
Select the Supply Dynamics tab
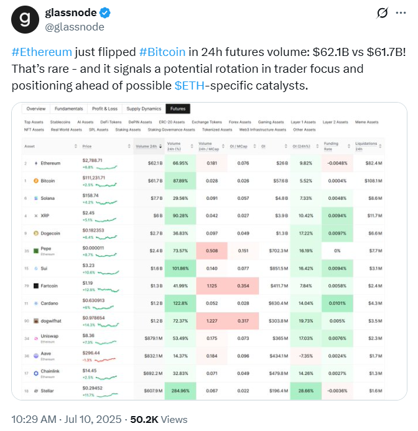point(144,109)
